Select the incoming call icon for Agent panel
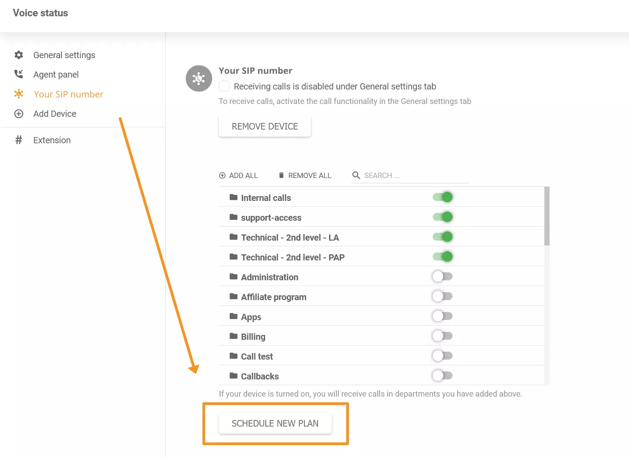This screenshot has height=457, width=629. click(x=19, y=74)
